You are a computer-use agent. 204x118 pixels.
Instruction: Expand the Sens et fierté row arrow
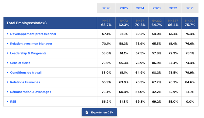[x=7, y=63]
